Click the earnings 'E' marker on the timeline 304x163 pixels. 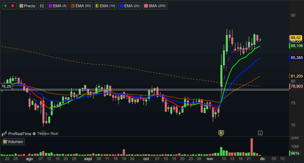pyautogui.click(x=221, y=133)
